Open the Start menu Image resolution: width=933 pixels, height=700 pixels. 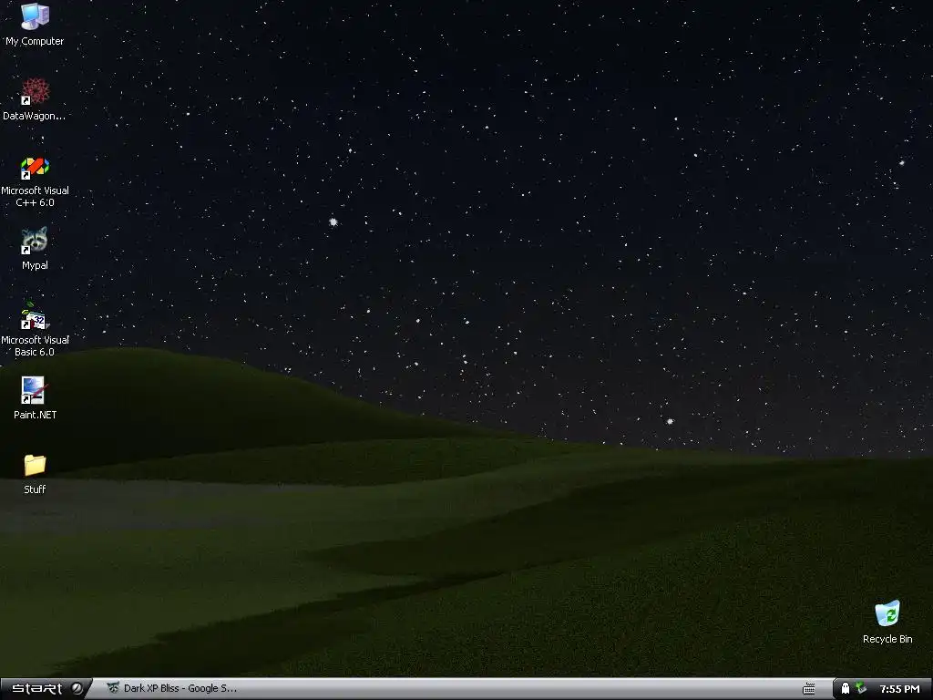click(x=45, y=689)
